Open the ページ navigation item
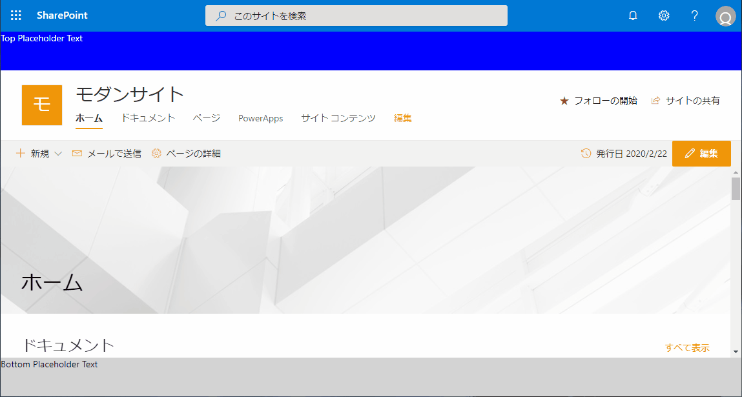 tap(207, 118)
